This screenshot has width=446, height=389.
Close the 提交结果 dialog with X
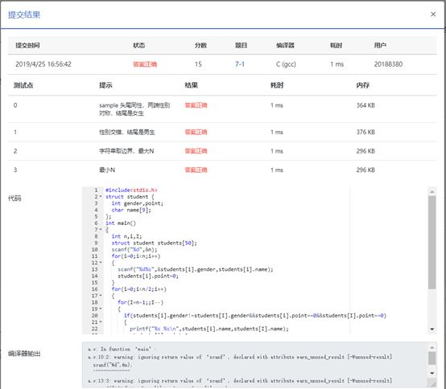point(433,14)
